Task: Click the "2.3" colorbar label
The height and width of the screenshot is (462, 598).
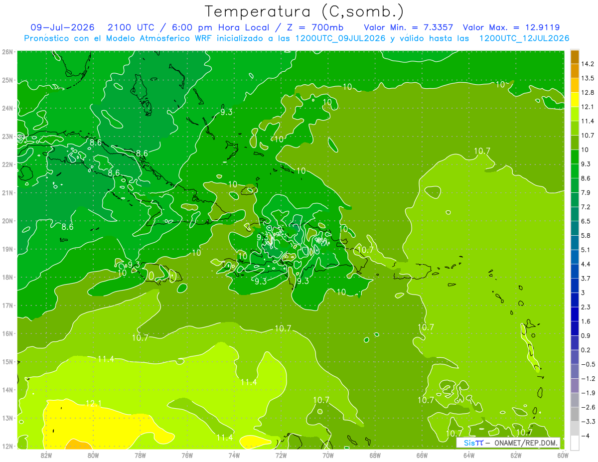Action: 586,307
